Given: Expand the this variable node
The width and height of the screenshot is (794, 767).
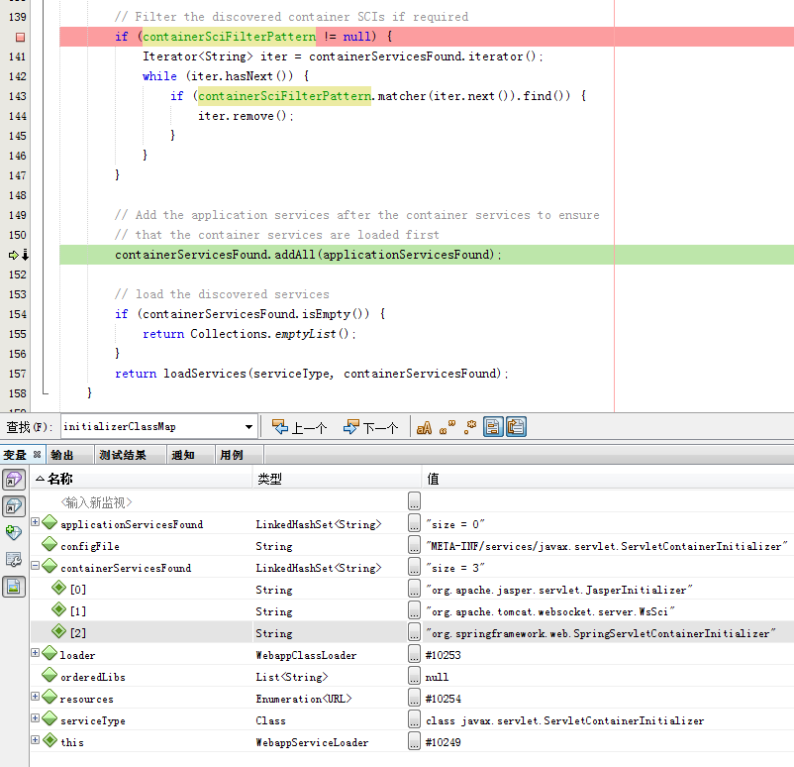Looking at the screenshot, I should 35,739.
